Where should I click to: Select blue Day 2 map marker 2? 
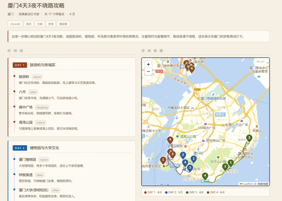click(183, 155)
